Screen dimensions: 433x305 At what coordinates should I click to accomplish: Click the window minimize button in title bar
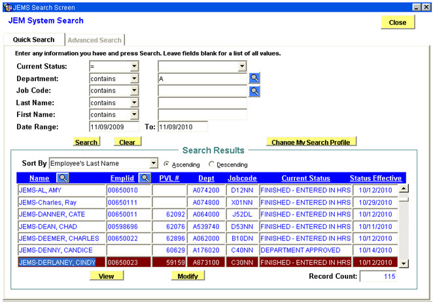[x=417, y=7]
